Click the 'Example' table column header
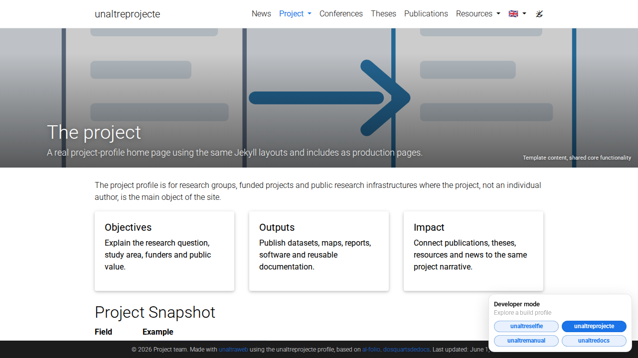 tap(158, 332)
